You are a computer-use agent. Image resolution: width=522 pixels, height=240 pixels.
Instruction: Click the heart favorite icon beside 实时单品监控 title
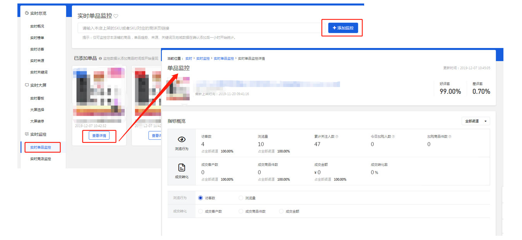tap(116, 16)
